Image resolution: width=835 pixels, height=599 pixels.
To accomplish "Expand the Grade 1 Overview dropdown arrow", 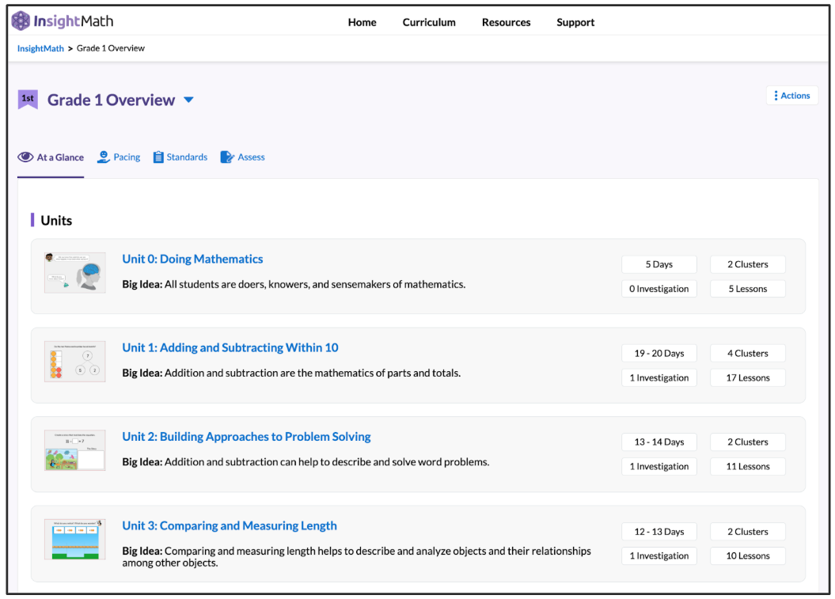I will [x=188, y=100].
